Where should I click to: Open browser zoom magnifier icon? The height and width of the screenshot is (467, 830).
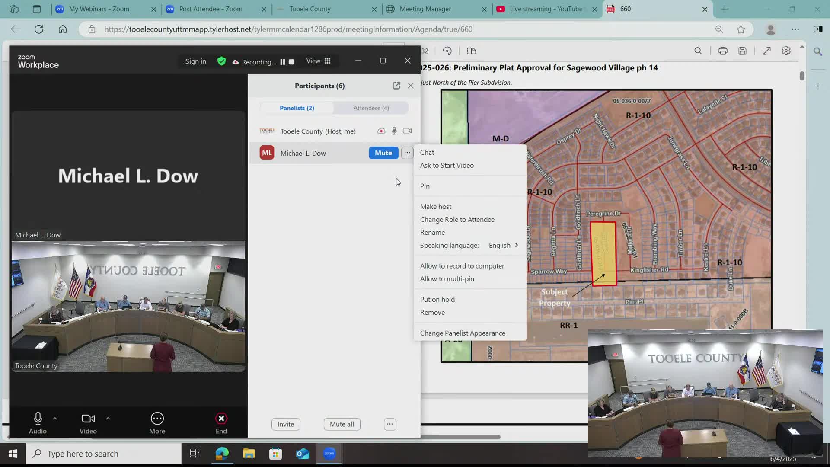coord(719,29)
